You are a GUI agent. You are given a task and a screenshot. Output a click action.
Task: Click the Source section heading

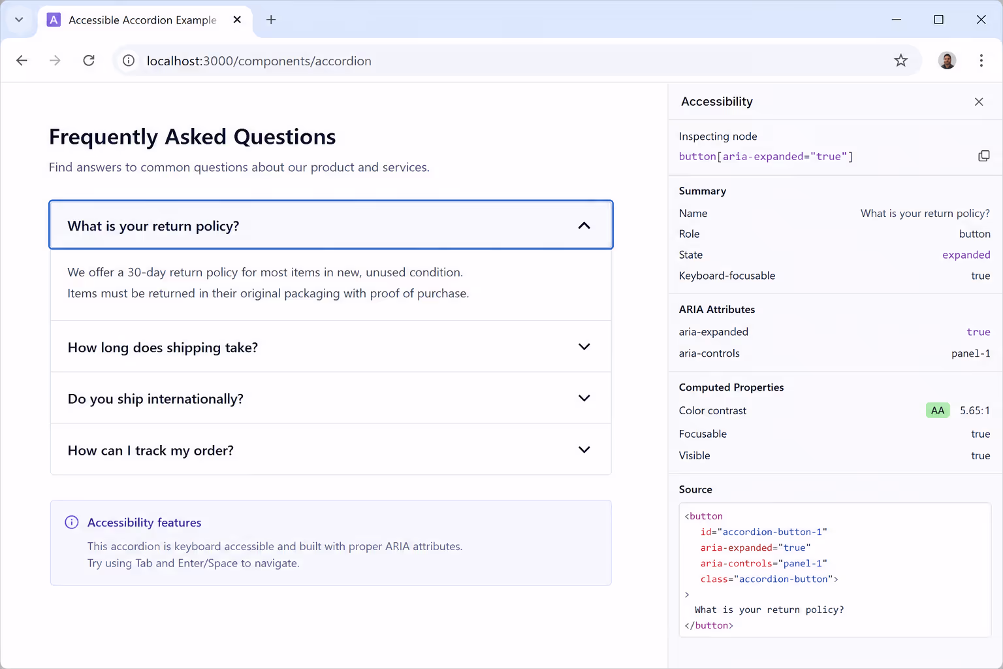point(695,489)
